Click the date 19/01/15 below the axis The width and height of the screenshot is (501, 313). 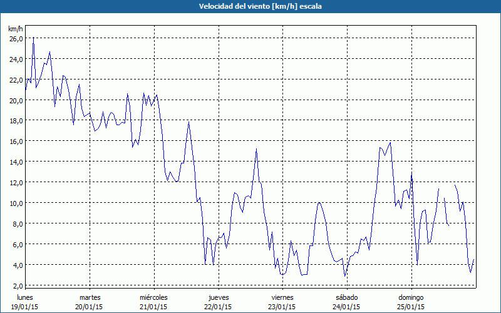[25, 307]
